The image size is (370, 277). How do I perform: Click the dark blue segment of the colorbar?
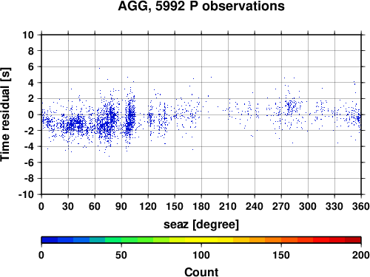click(50, 240)
